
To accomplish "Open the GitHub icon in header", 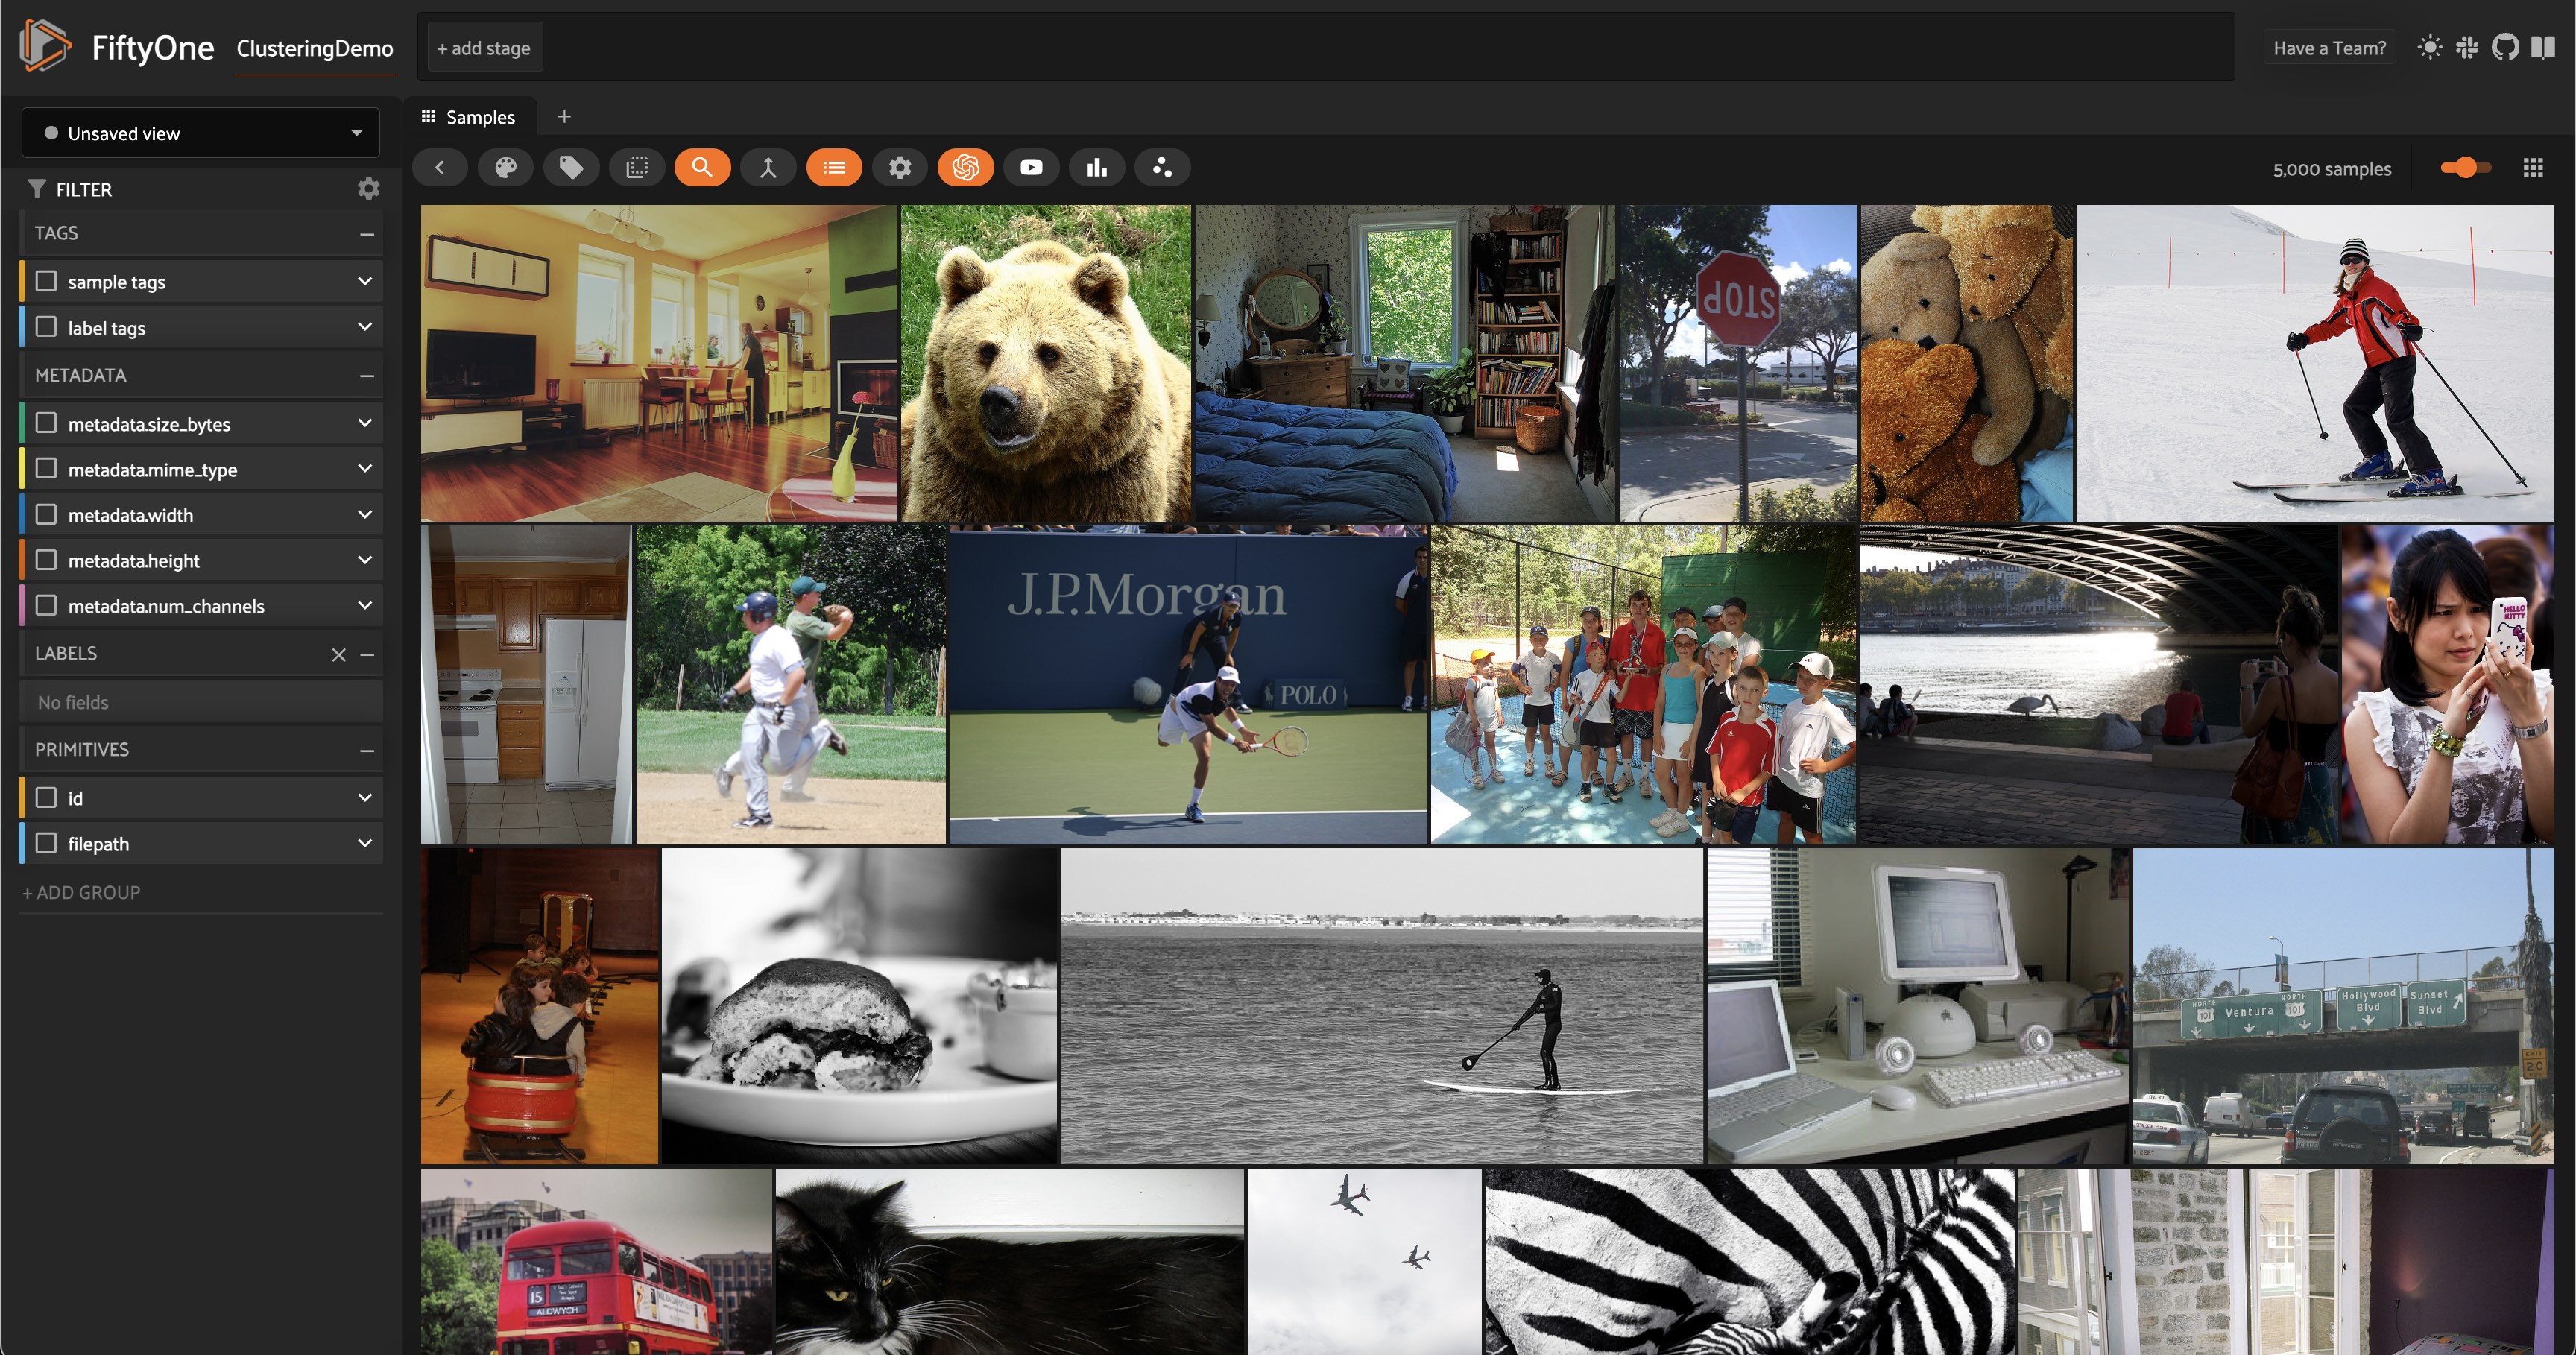I will [x=2505, y=48].
